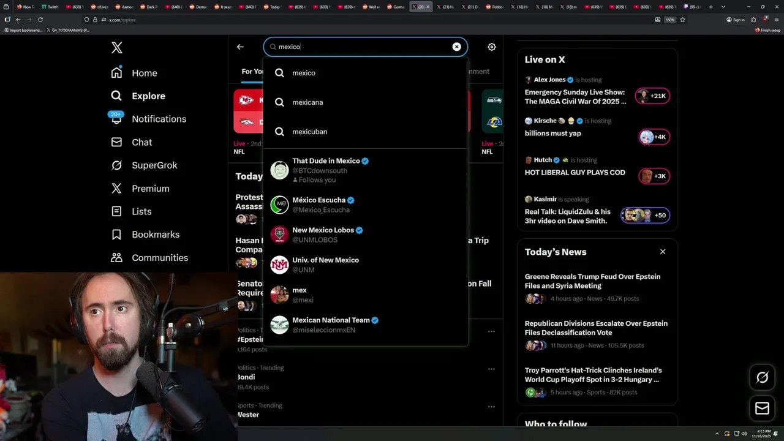Open Notifications with the 20+ badge

(148, 119)
